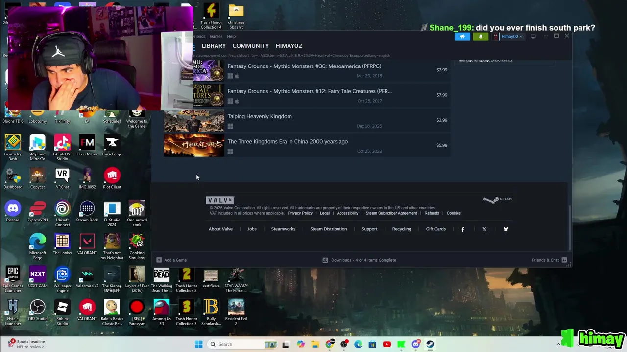Open Steam's Games menu
Image resolution: width=627 pixels, height=352 pixels.
216,36
